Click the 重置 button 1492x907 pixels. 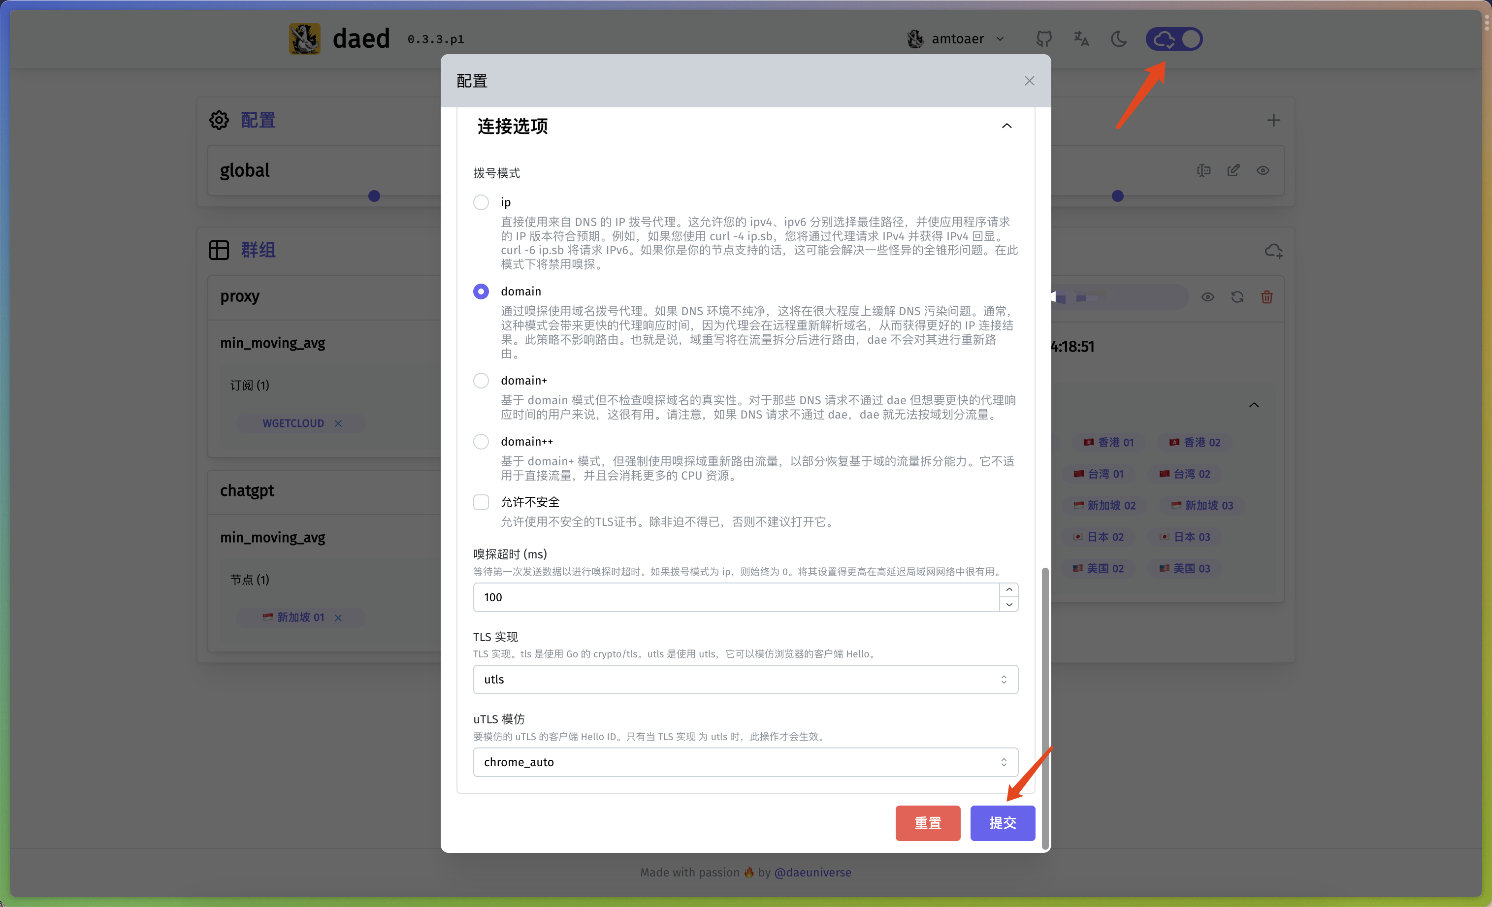click(928, 823)
